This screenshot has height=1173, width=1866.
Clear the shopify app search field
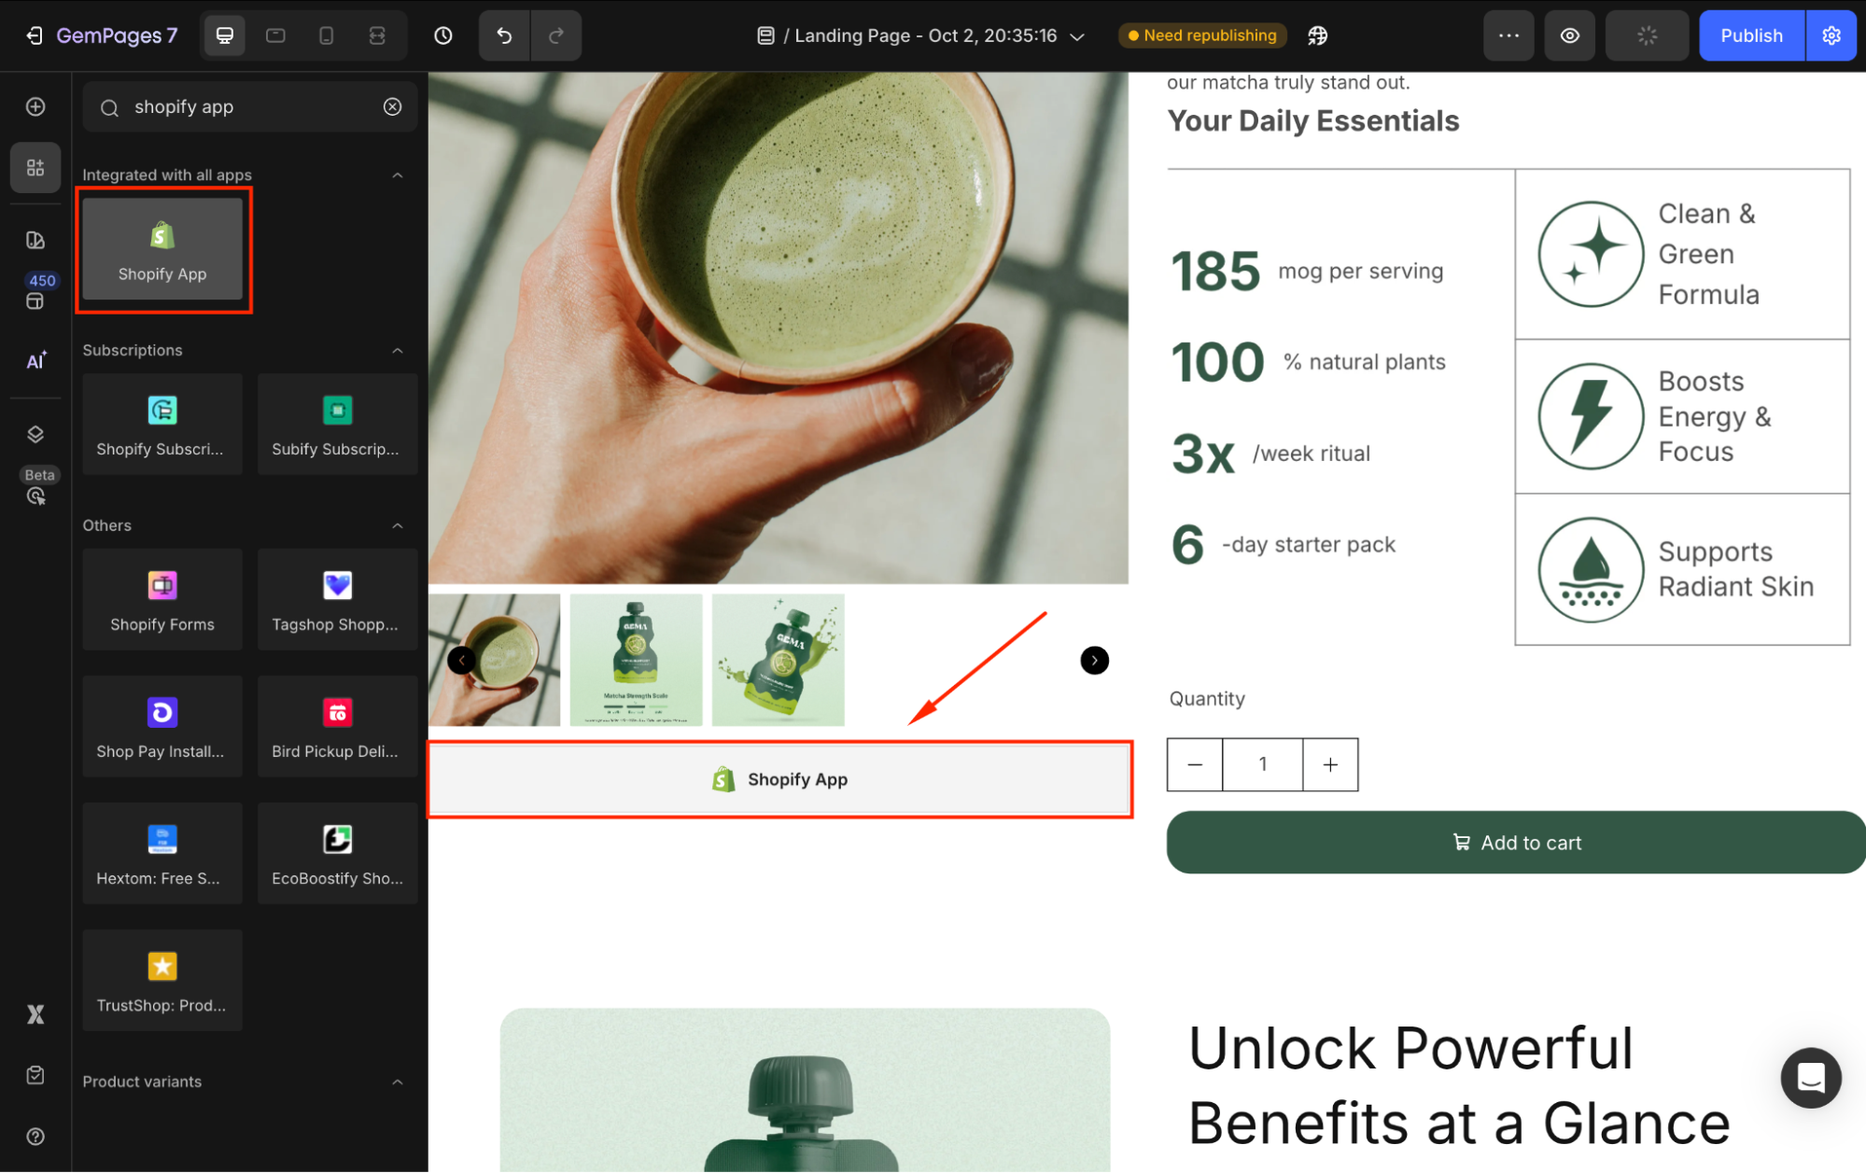click(x=393, y=106)
